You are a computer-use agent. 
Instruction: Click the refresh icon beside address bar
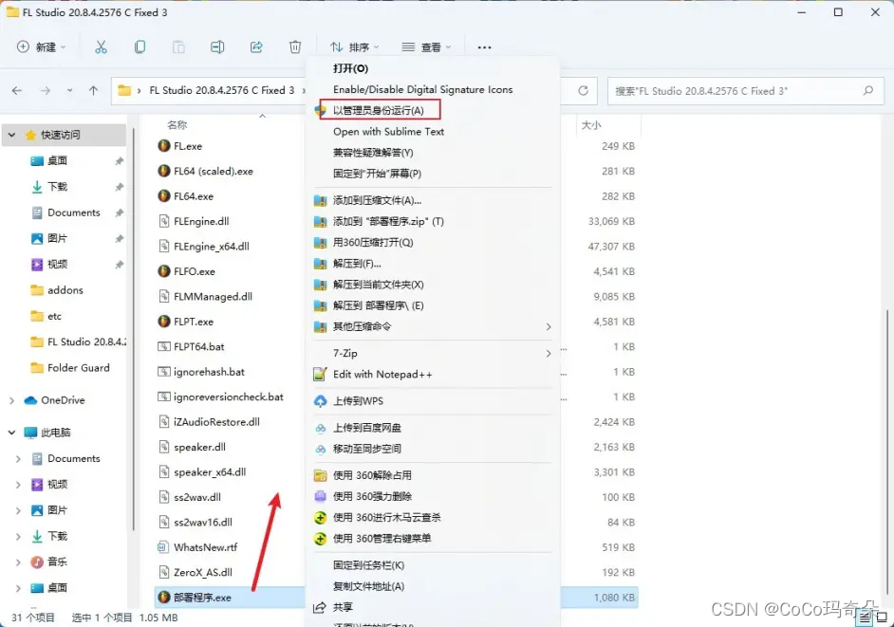click(x=583, y=91)
